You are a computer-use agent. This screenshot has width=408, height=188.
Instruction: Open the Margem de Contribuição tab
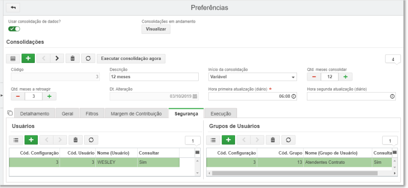click(136, 113)
